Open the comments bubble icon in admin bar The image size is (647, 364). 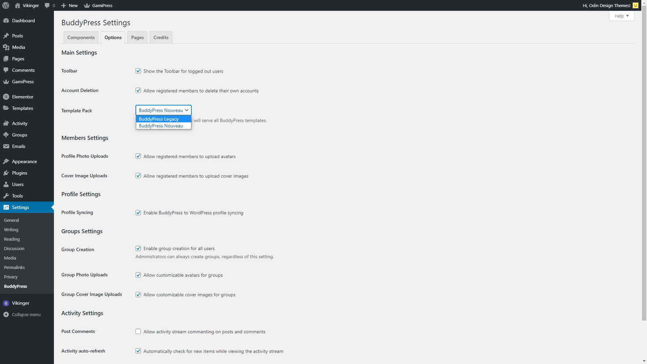(47, 5)
